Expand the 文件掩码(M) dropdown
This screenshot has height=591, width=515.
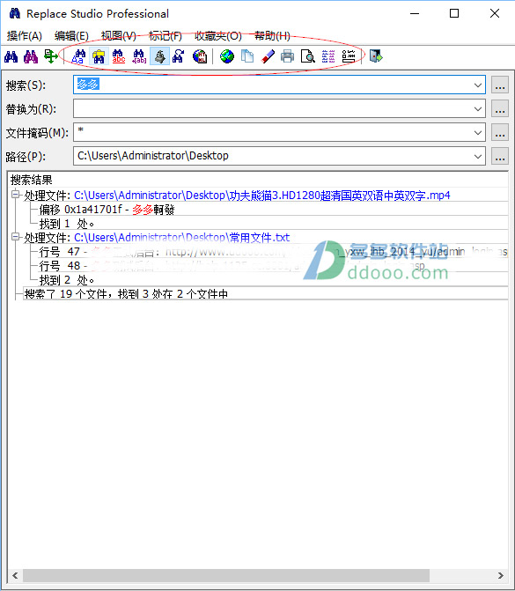pyautogui.click(x=478, y=133)
